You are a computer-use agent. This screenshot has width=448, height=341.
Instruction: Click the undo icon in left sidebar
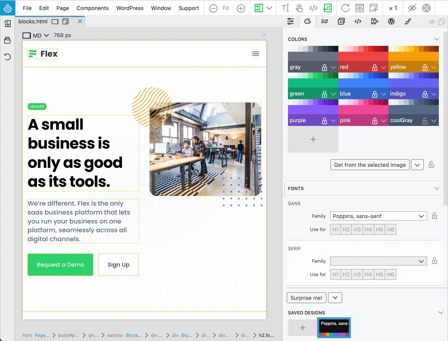(x=8, y=57)
